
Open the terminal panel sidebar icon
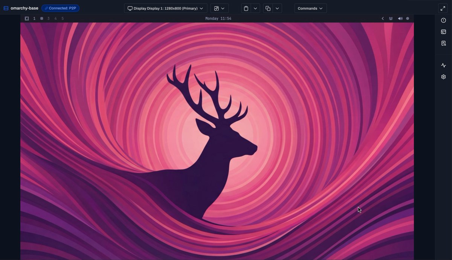coord(443,32)
